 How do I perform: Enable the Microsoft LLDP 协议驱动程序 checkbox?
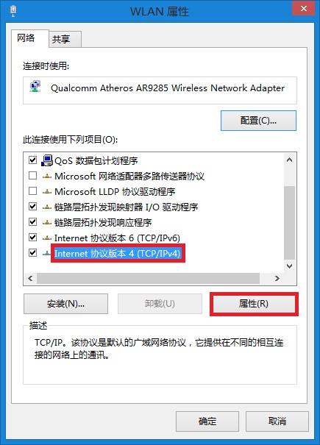coord(32,191)
